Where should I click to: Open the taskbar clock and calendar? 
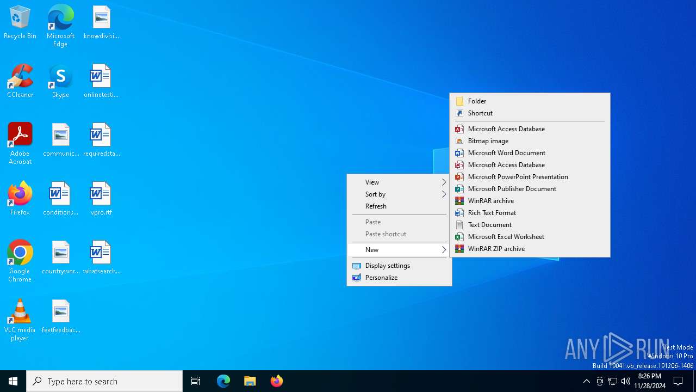[x=649, y=381]
